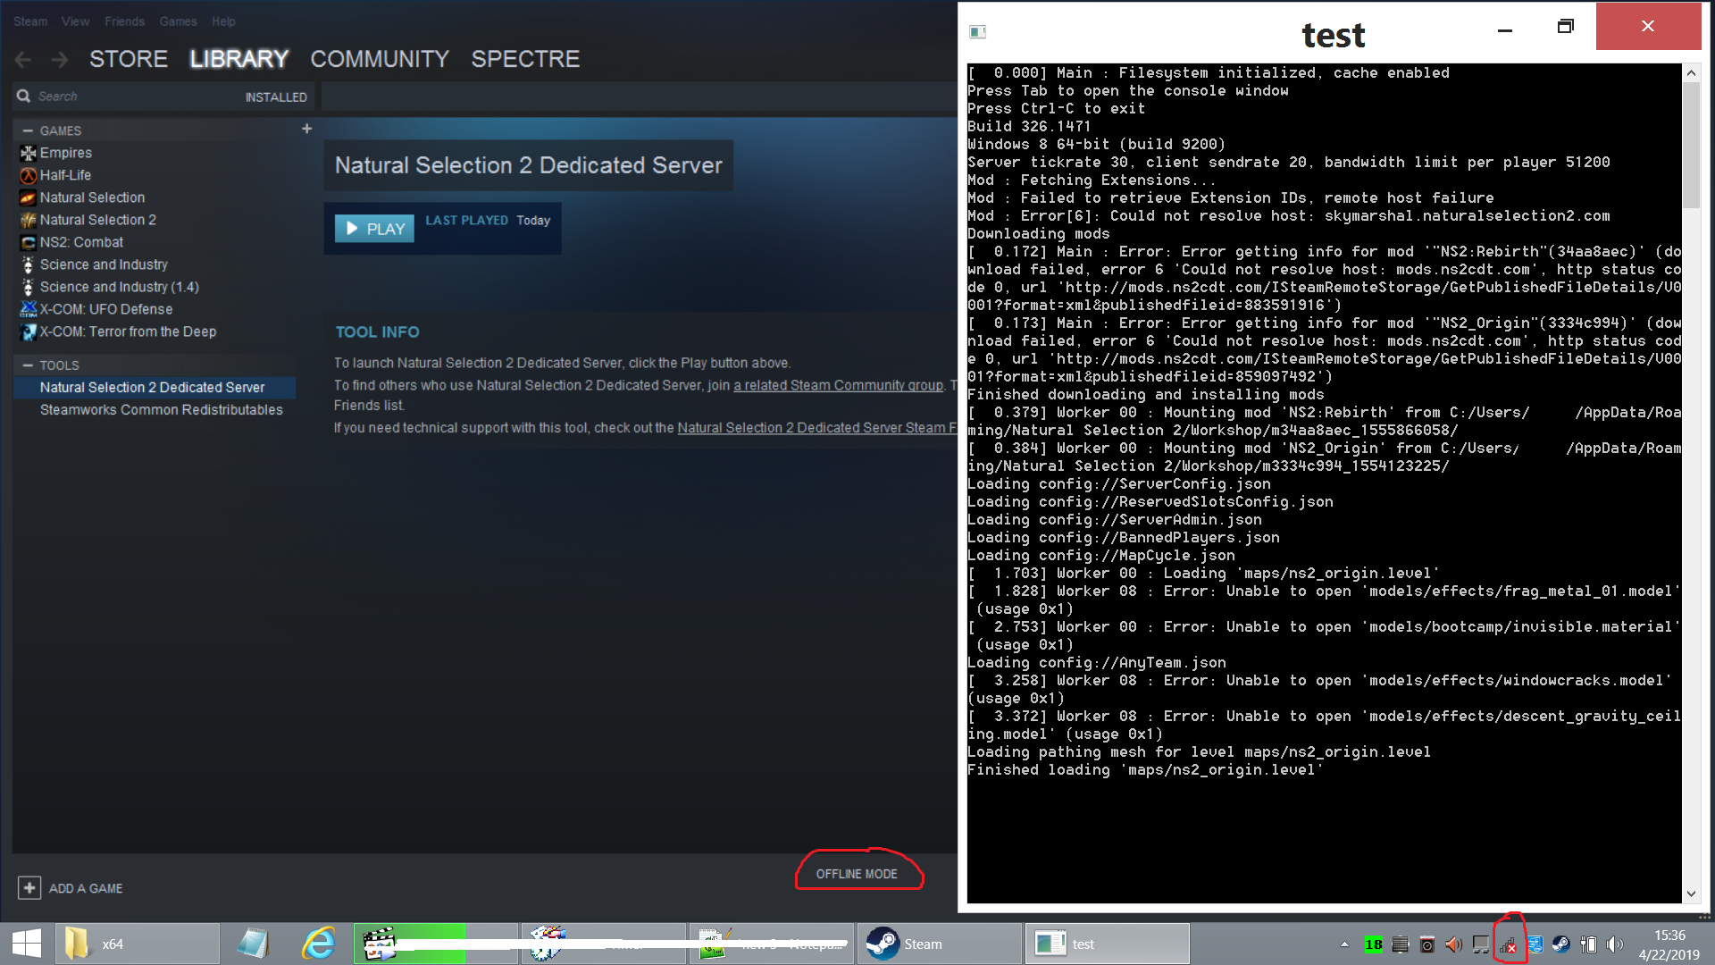The image size is (1715, 965).
Task: Select Steamworks Common Redistributables
Action: pyautogui.click(x=161, y=409)
